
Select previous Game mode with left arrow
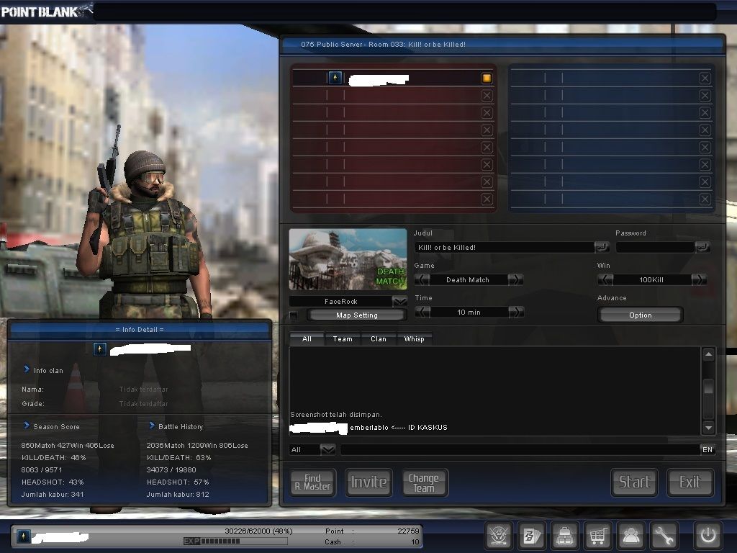[422, 280]
